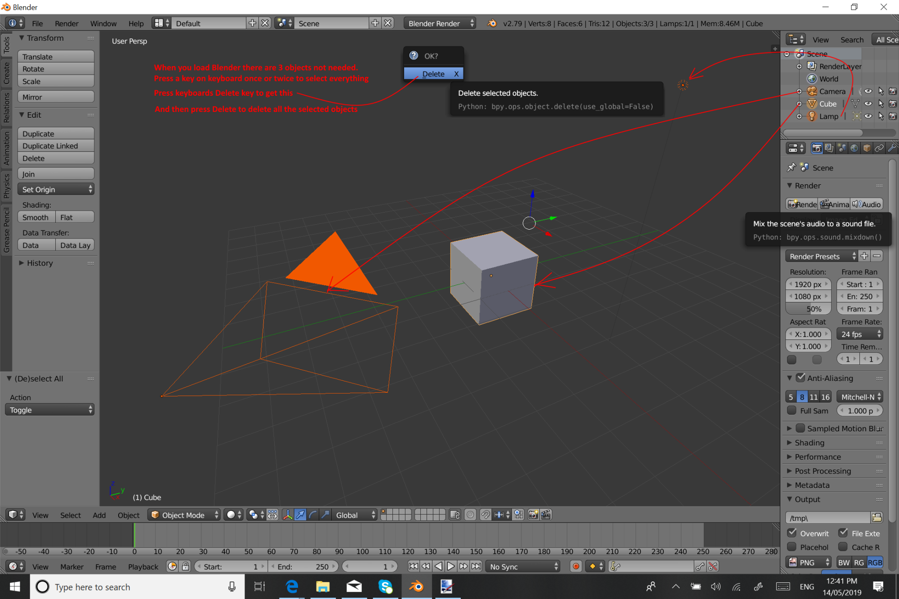Open Microsoft Edge from taskbar
Screen dimensions: 899x599
[292, 586]
